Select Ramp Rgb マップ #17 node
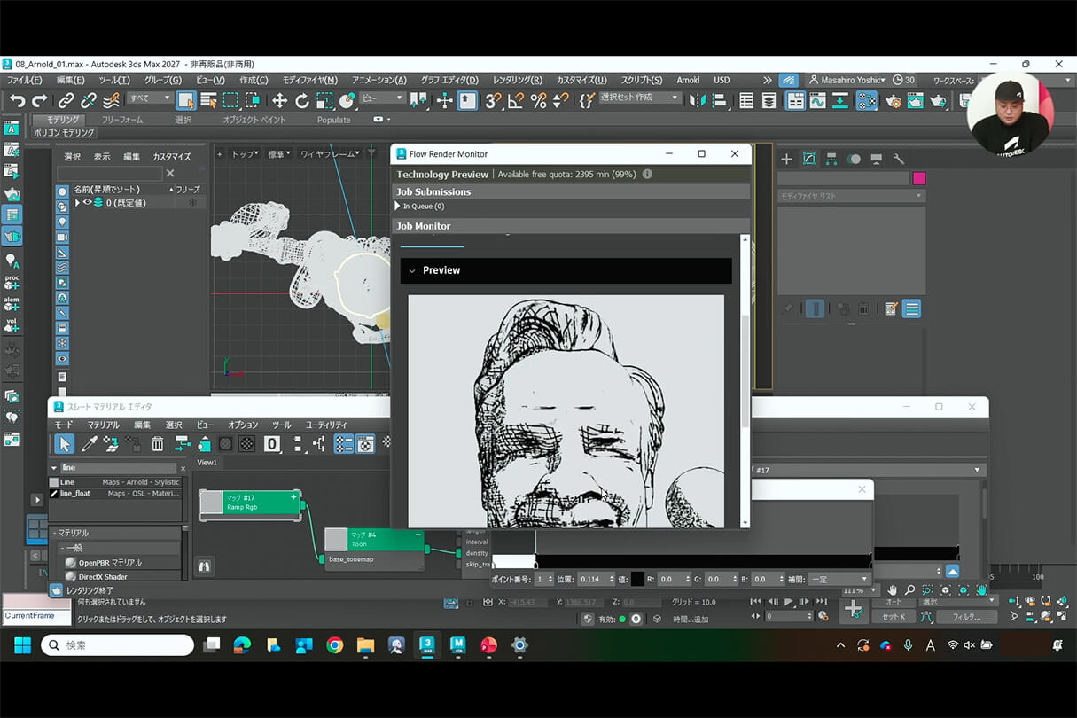Viewport: 1077px width, 718px height. tap(251, 504)
